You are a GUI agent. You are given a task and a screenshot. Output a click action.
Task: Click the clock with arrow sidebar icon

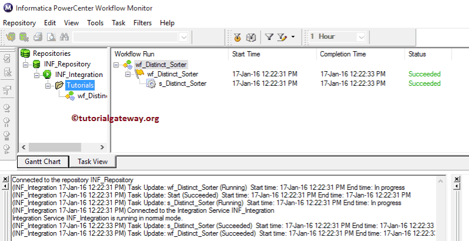(7, 108)
